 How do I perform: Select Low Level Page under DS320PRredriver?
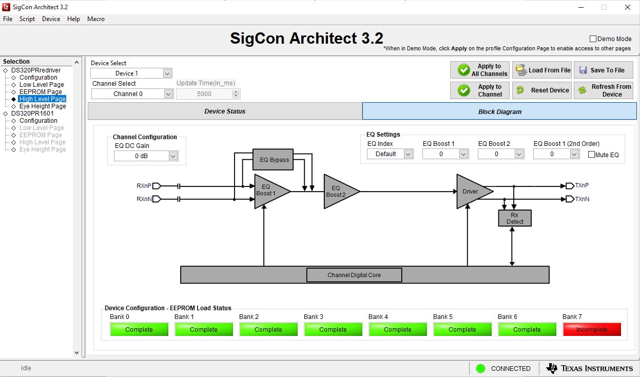42,85
